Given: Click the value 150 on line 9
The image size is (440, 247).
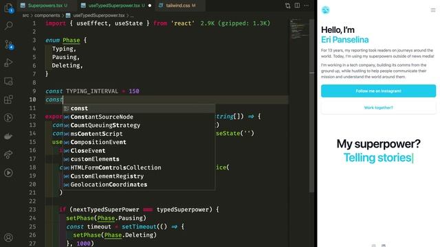Looking at the screenshot, I should pos(134,91).
